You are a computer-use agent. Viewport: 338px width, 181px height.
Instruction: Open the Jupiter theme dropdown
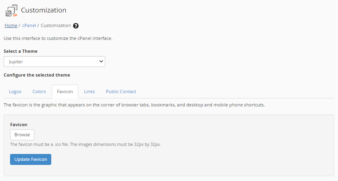click(54, 61)
